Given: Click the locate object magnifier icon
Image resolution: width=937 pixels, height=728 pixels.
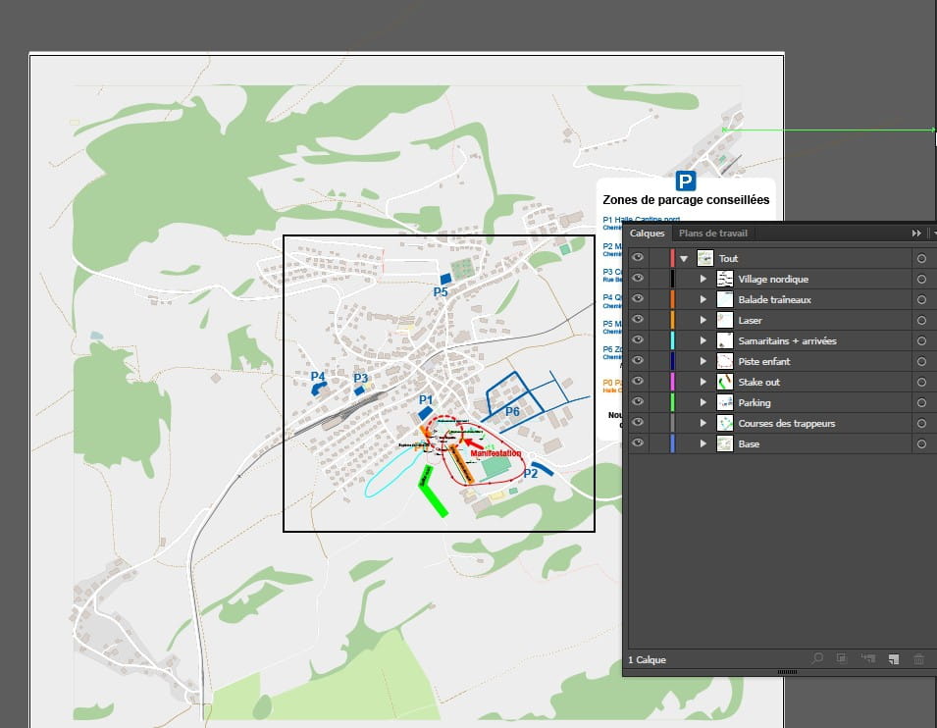Looking at the screenshot, I should pos(817,658).
